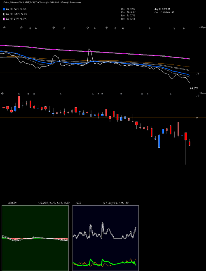Click the blue DOW ST legend swatch
The height and width of the screenshot is (271, 206).
tap(4, 9)
